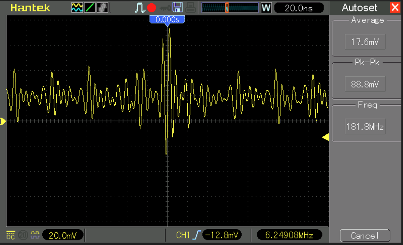Click the 0.000s trigger position marker
Image resolution: width=403 pixels, height=245 pixels.
[167, 20]
